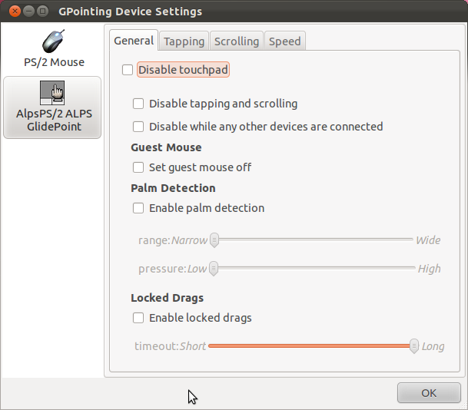Select the General tab

point(134,41)
